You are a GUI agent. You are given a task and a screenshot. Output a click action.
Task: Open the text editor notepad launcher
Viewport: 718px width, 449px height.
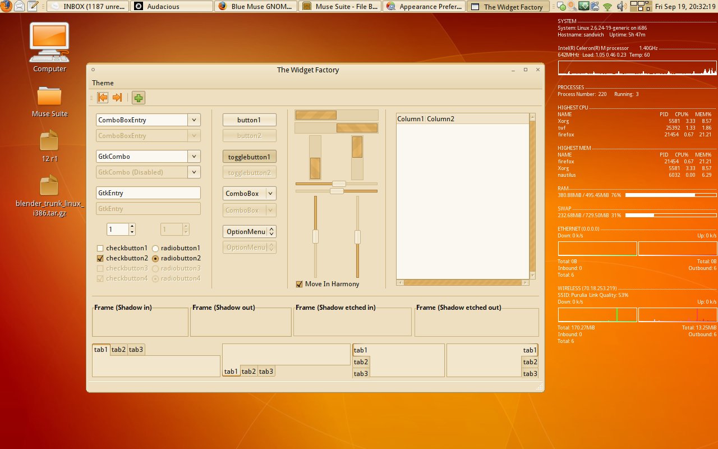coord(33,7)
